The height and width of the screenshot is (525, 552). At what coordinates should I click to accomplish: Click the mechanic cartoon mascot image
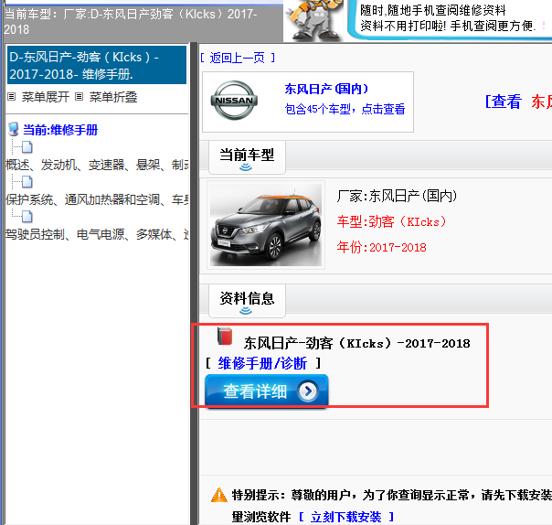313,20
